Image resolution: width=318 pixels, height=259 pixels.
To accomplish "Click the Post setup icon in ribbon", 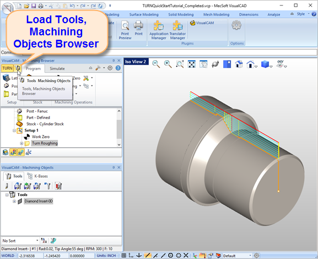I will (6, 86).
